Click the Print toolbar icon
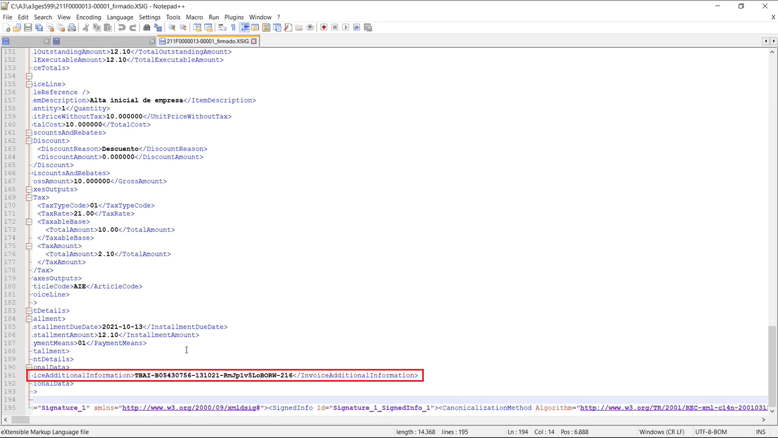This screenshot has width=778, height=438. coord(72,27)
